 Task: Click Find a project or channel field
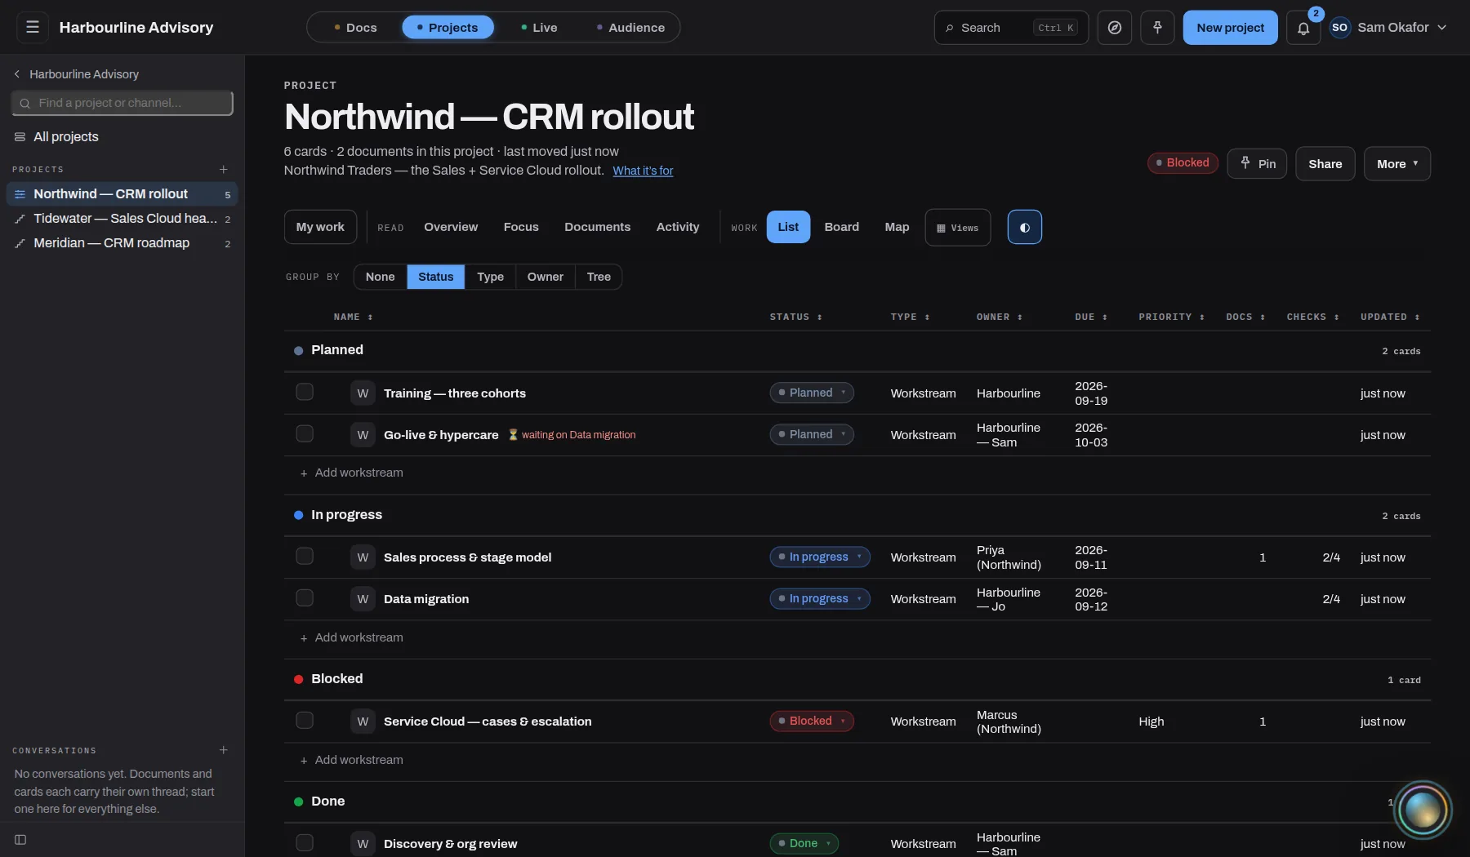tap(122, 103)
